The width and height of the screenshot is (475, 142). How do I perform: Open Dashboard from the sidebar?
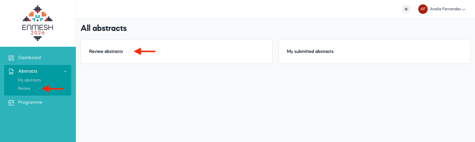[x=29, y=58]
